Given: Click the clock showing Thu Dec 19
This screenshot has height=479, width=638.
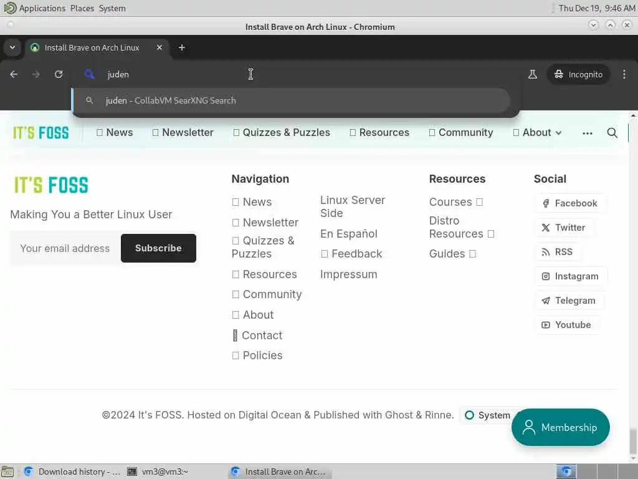Looking at the screenshot, I should (x=596, y=8).
